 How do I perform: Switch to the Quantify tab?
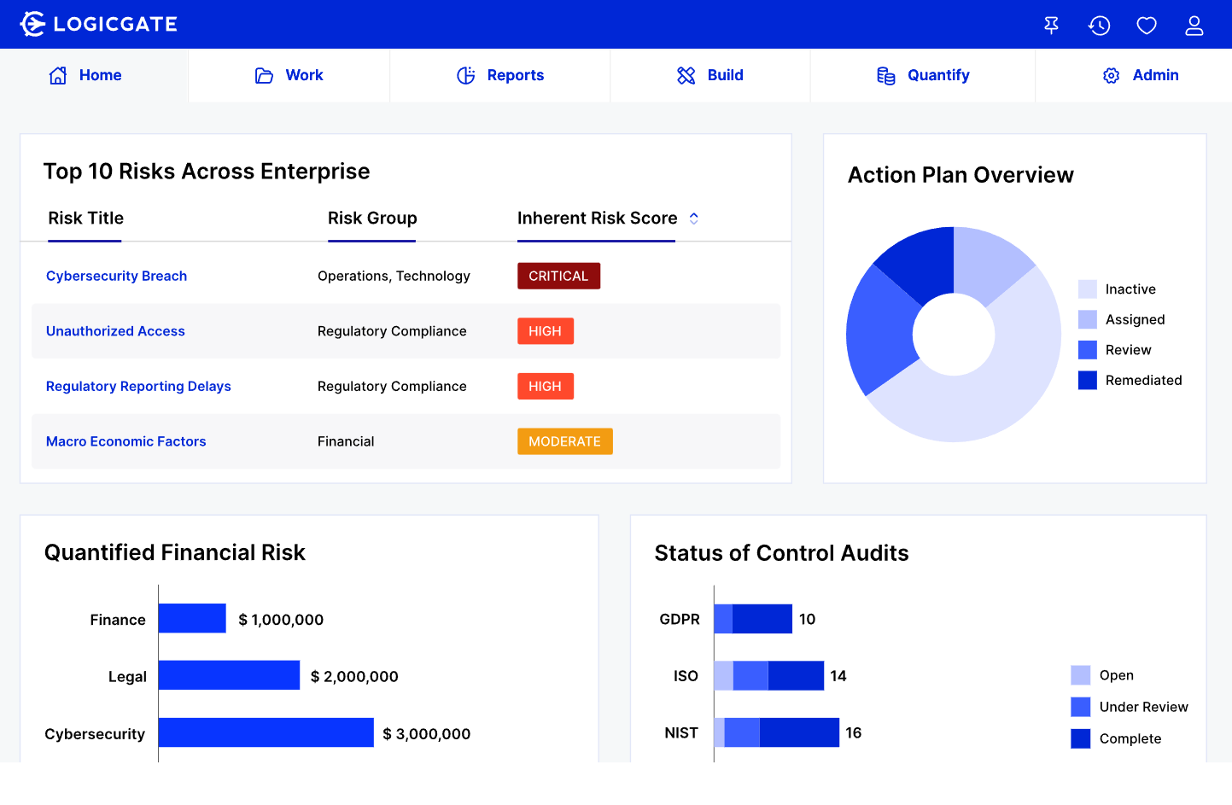click(x=923, y=75)
